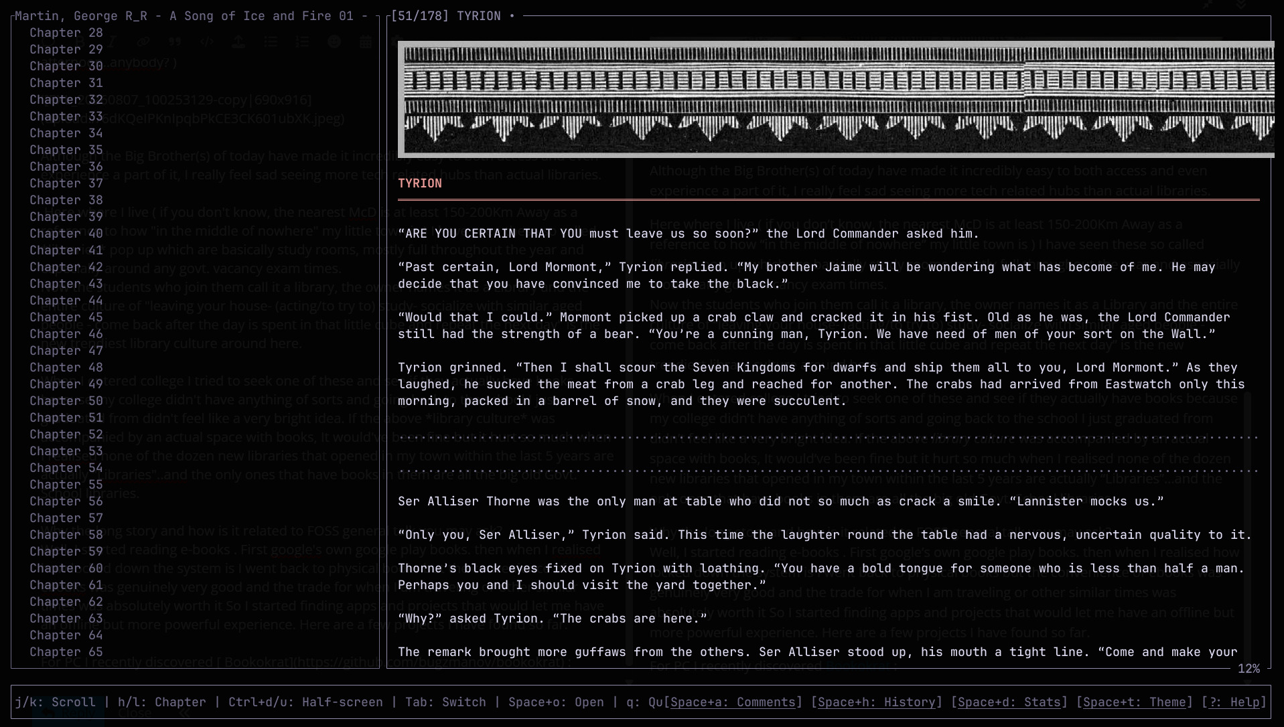Click the 'Ctrl+d/u: Half-screen' hint

[x=305, y=702]
